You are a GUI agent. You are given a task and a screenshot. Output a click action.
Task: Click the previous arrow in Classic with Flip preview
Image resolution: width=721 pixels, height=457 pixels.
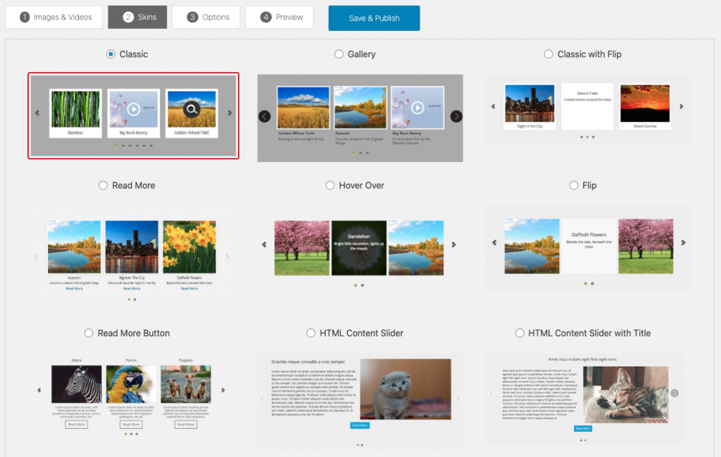pyautogui.click(x=493, y=106)
